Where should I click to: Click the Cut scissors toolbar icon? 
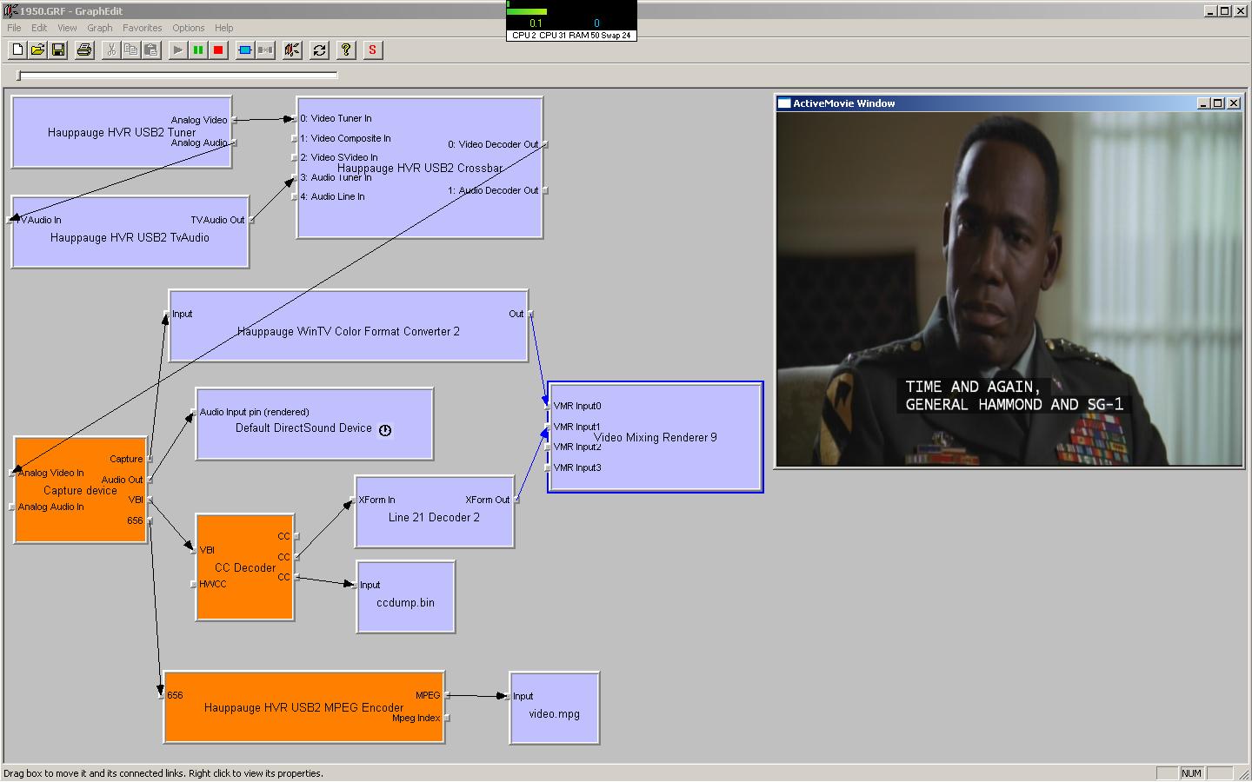110,50
